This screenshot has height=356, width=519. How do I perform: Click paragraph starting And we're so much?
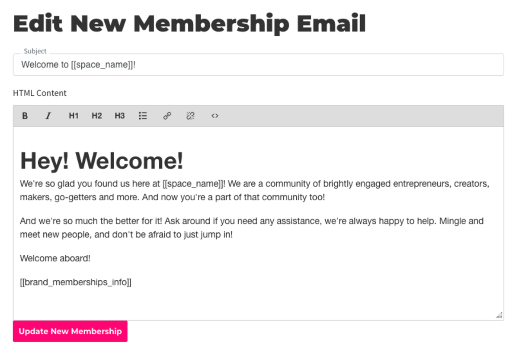coord(252,228)
